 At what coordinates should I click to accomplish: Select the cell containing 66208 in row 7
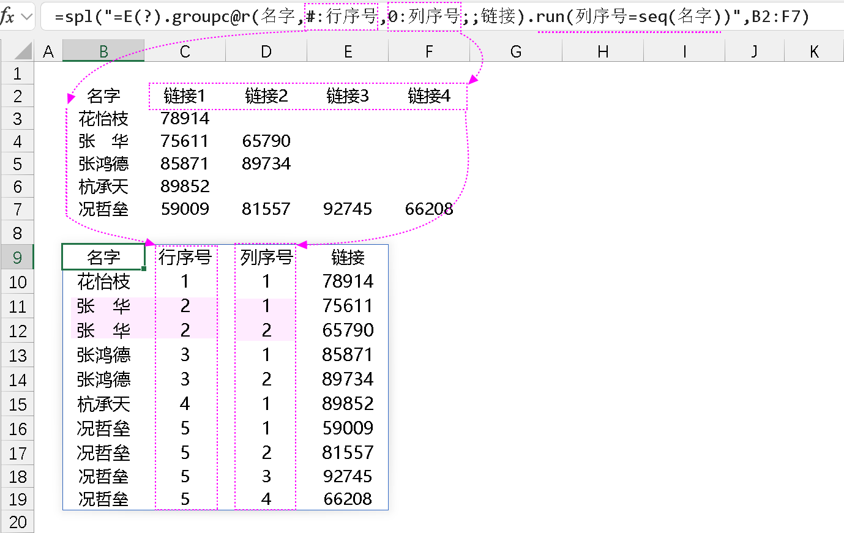point(429,209)
